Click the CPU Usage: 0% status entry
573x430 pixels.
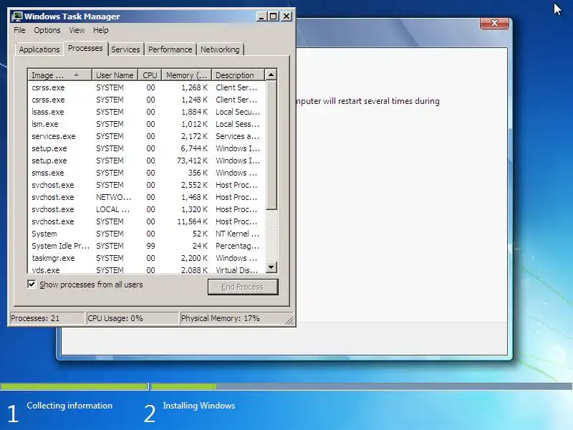(x=132, y=318)
